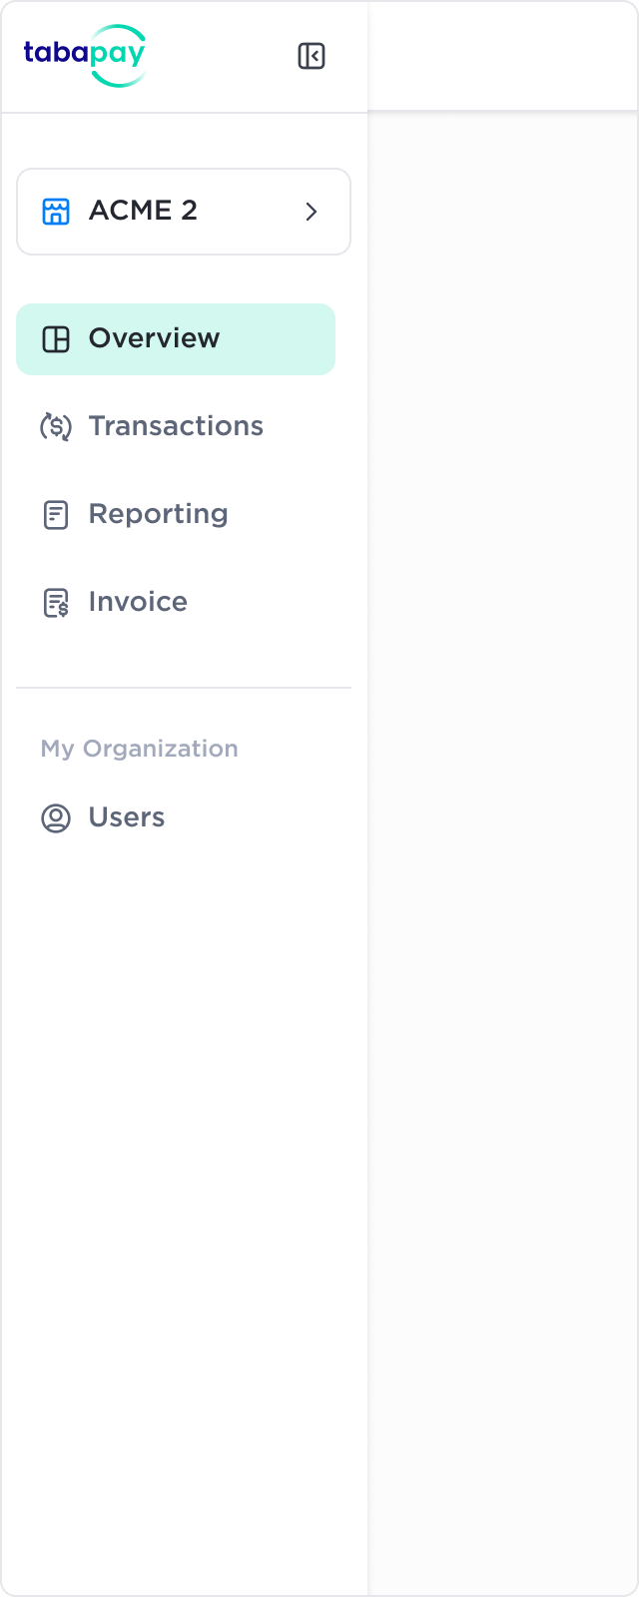Open Users under My Organization
This screenshot has width=639, height=1597.
(127, 817)
